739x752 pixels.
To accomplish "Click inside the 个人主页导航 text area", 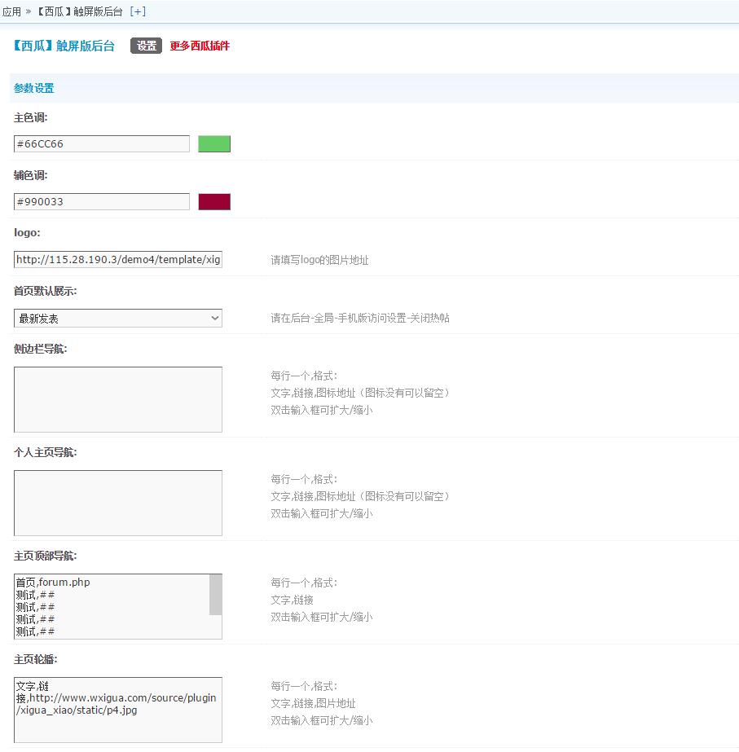I will [118, 503].
